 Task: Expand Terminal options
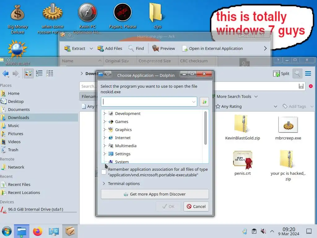tap(121, 183)
